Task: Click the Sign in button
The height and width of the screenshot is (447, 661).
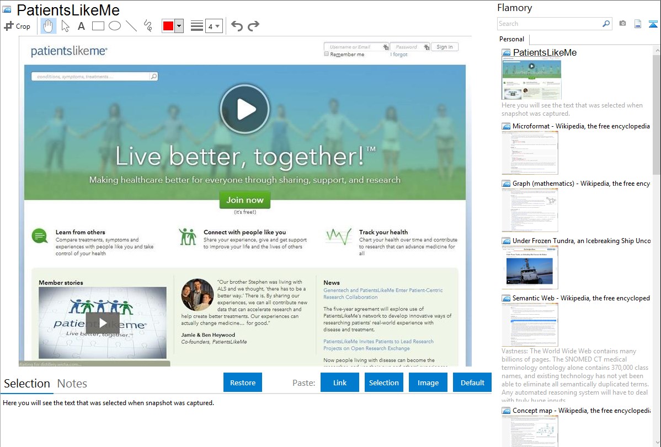Action: pos(445,47)
